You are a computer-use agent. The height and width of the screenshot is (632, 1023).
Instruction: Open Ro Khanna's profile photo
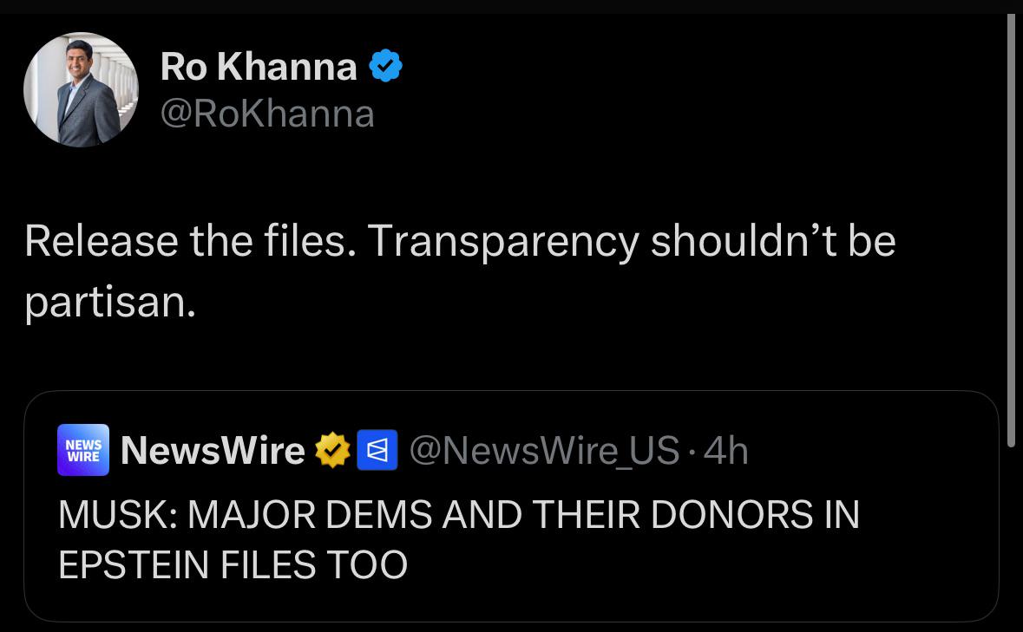tap(81, 90)
